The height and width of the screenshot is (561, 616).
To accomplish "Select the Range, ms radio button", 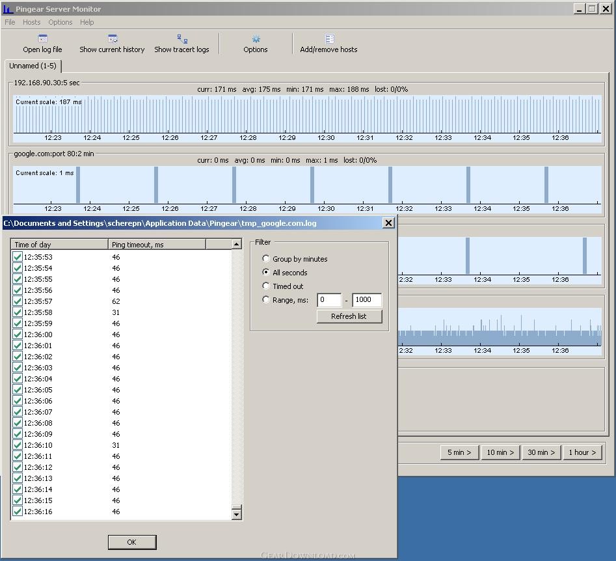I will (x=266, y=300).
